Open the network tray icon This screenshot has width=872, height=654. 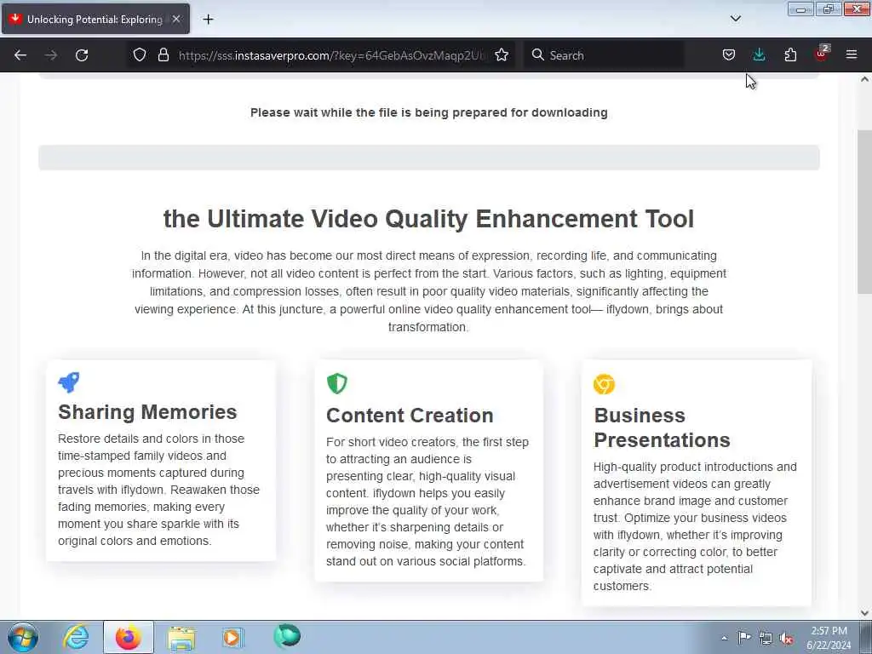tap(766, 639)
